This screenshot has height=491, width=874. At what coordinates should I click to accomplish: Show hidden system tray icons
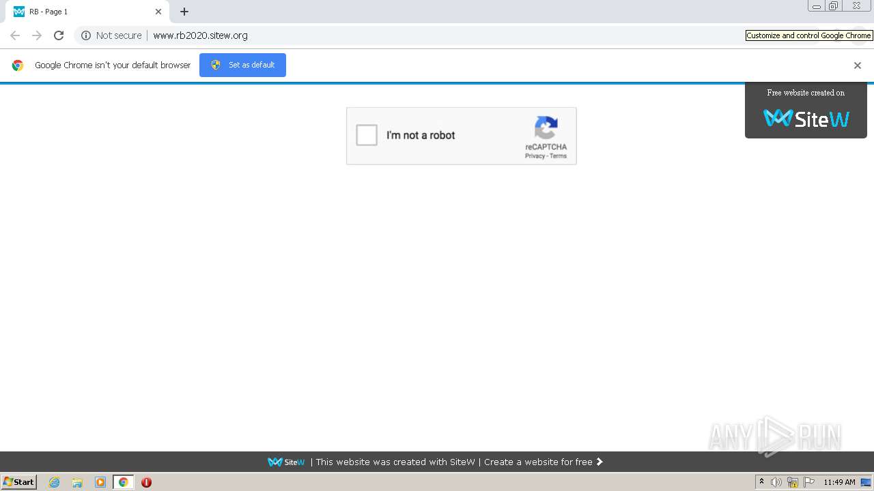pos(762,482)
